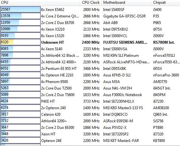Screen dimensions: 180x146
Task: Click the P35 chipset cell
Action: [156, 16]
